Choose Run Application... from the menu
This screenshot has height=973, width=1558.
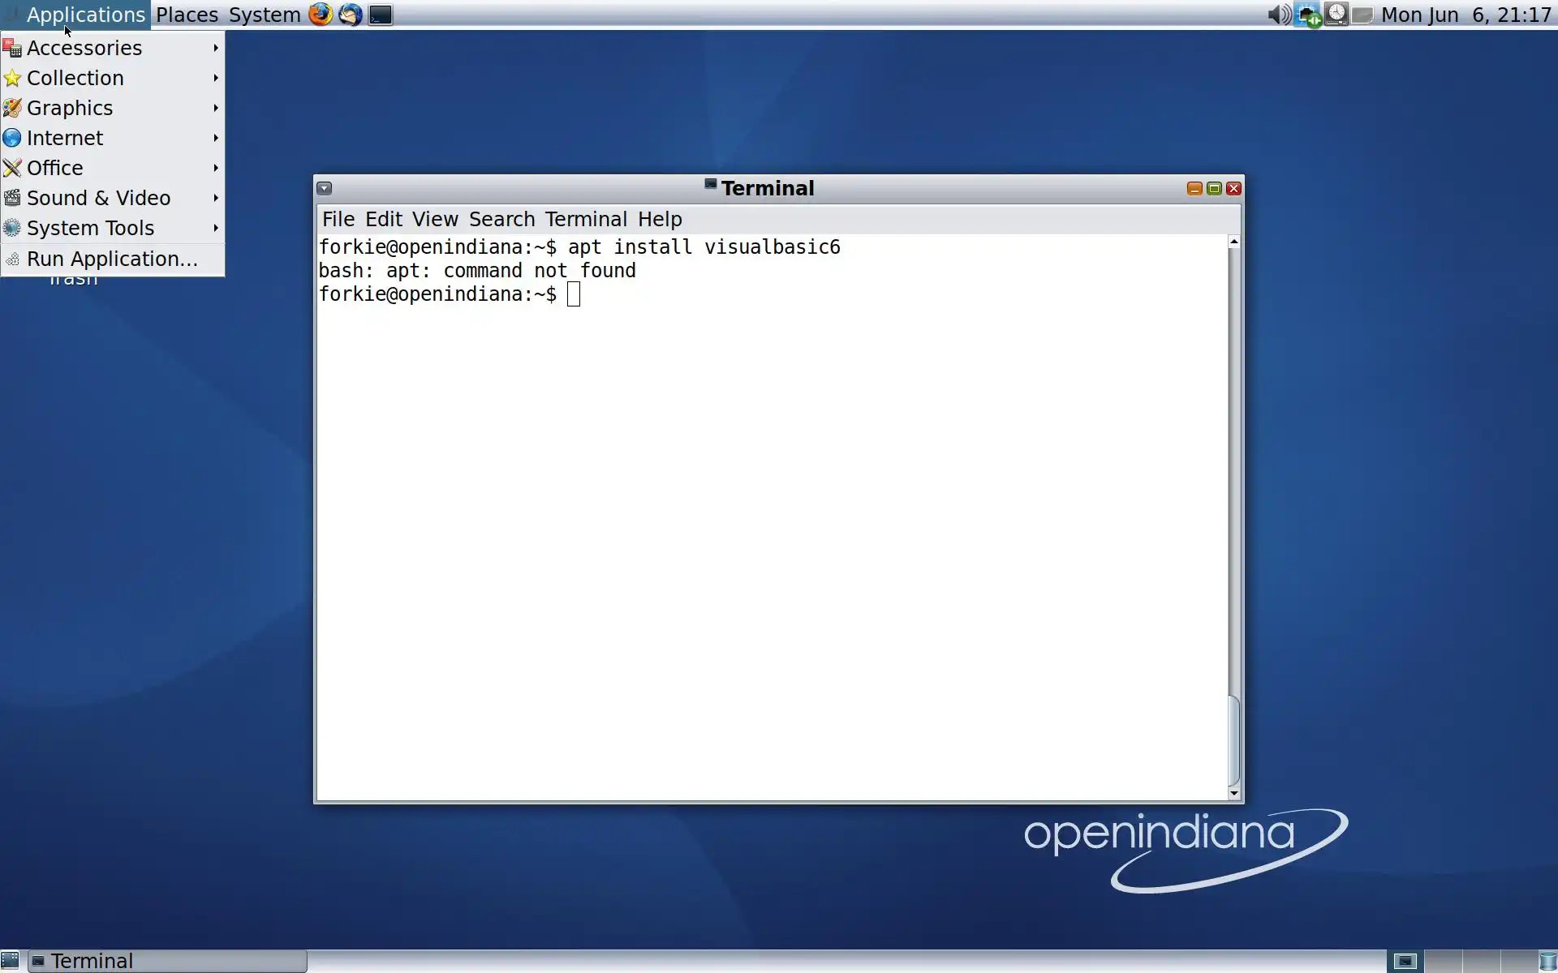pyautogui.click(x=112, y=259)
